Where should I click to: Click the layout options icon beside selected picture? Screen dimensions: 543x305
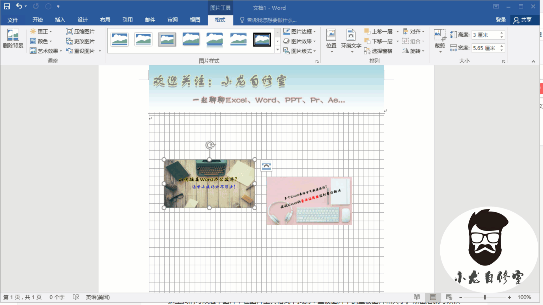[266, 166]
